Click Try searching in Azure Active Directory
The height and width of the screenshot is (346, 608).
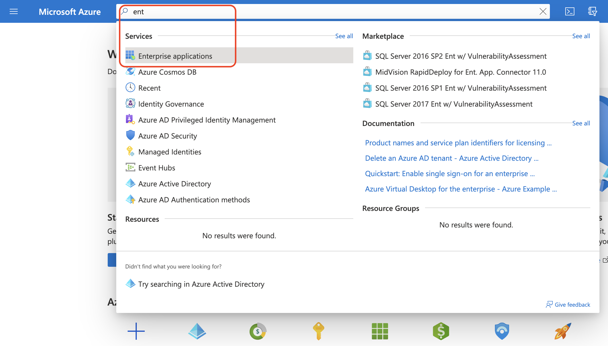tap(201, 284)
